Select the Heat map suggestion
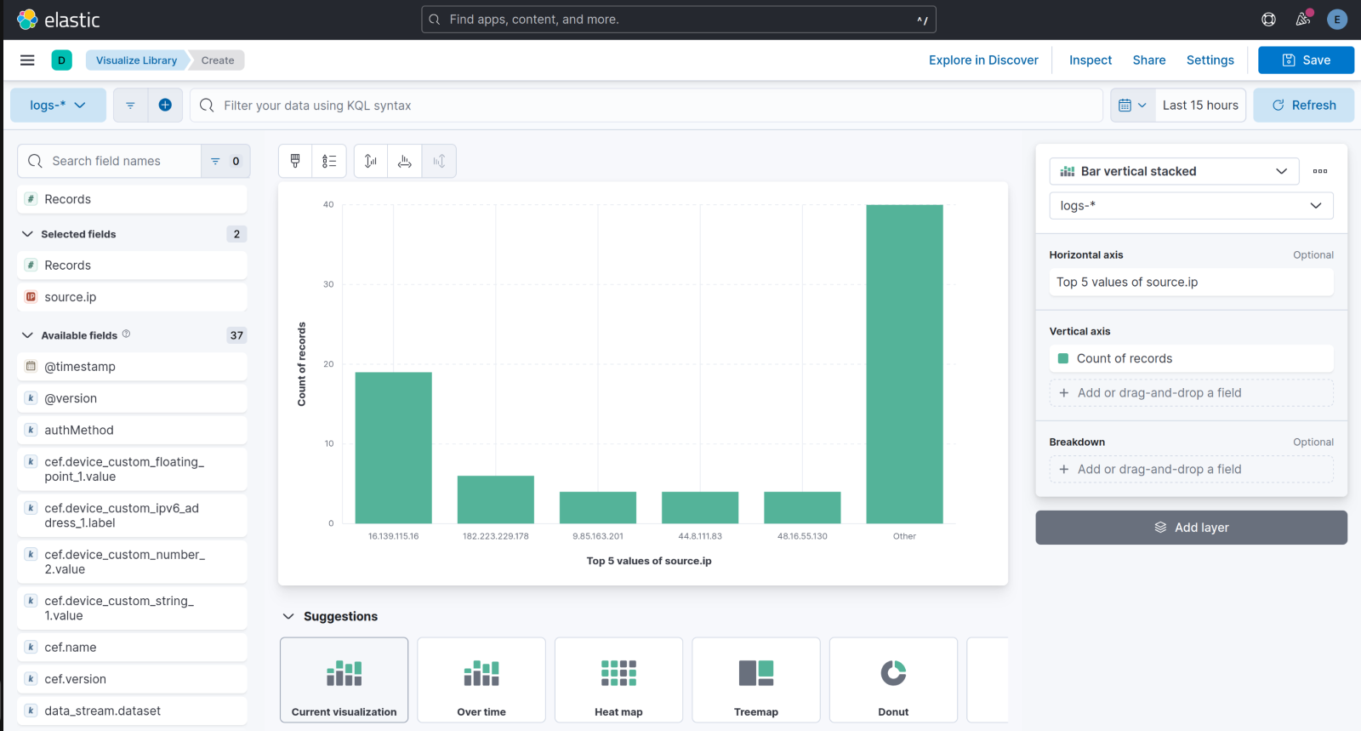1361x731 pixels. (618, 680)
